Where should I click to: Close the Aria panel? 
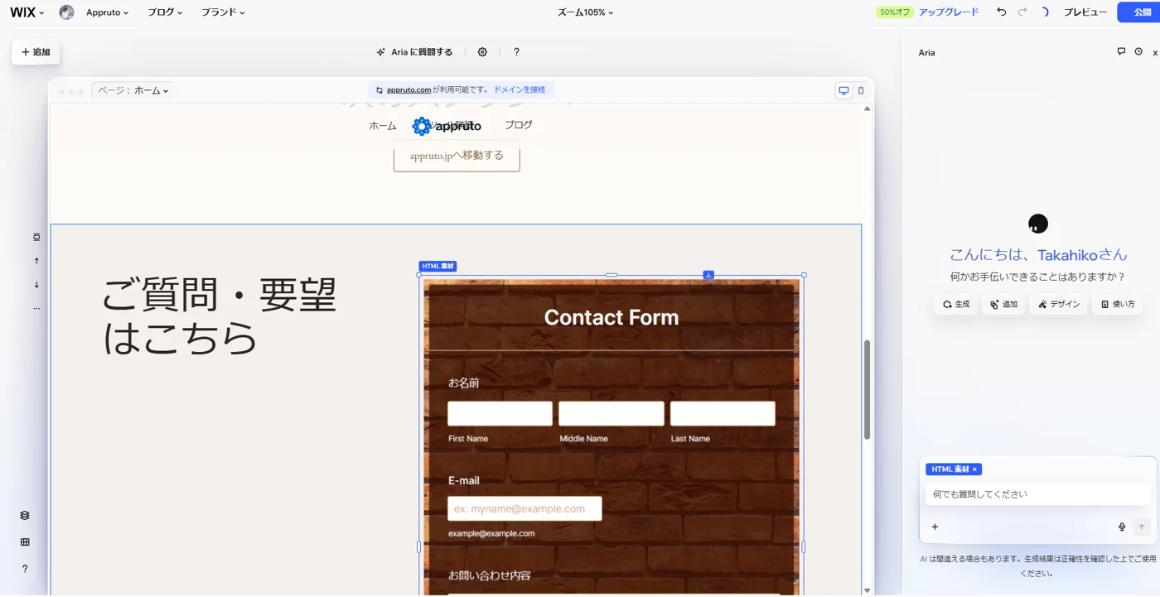[1155, 53]
